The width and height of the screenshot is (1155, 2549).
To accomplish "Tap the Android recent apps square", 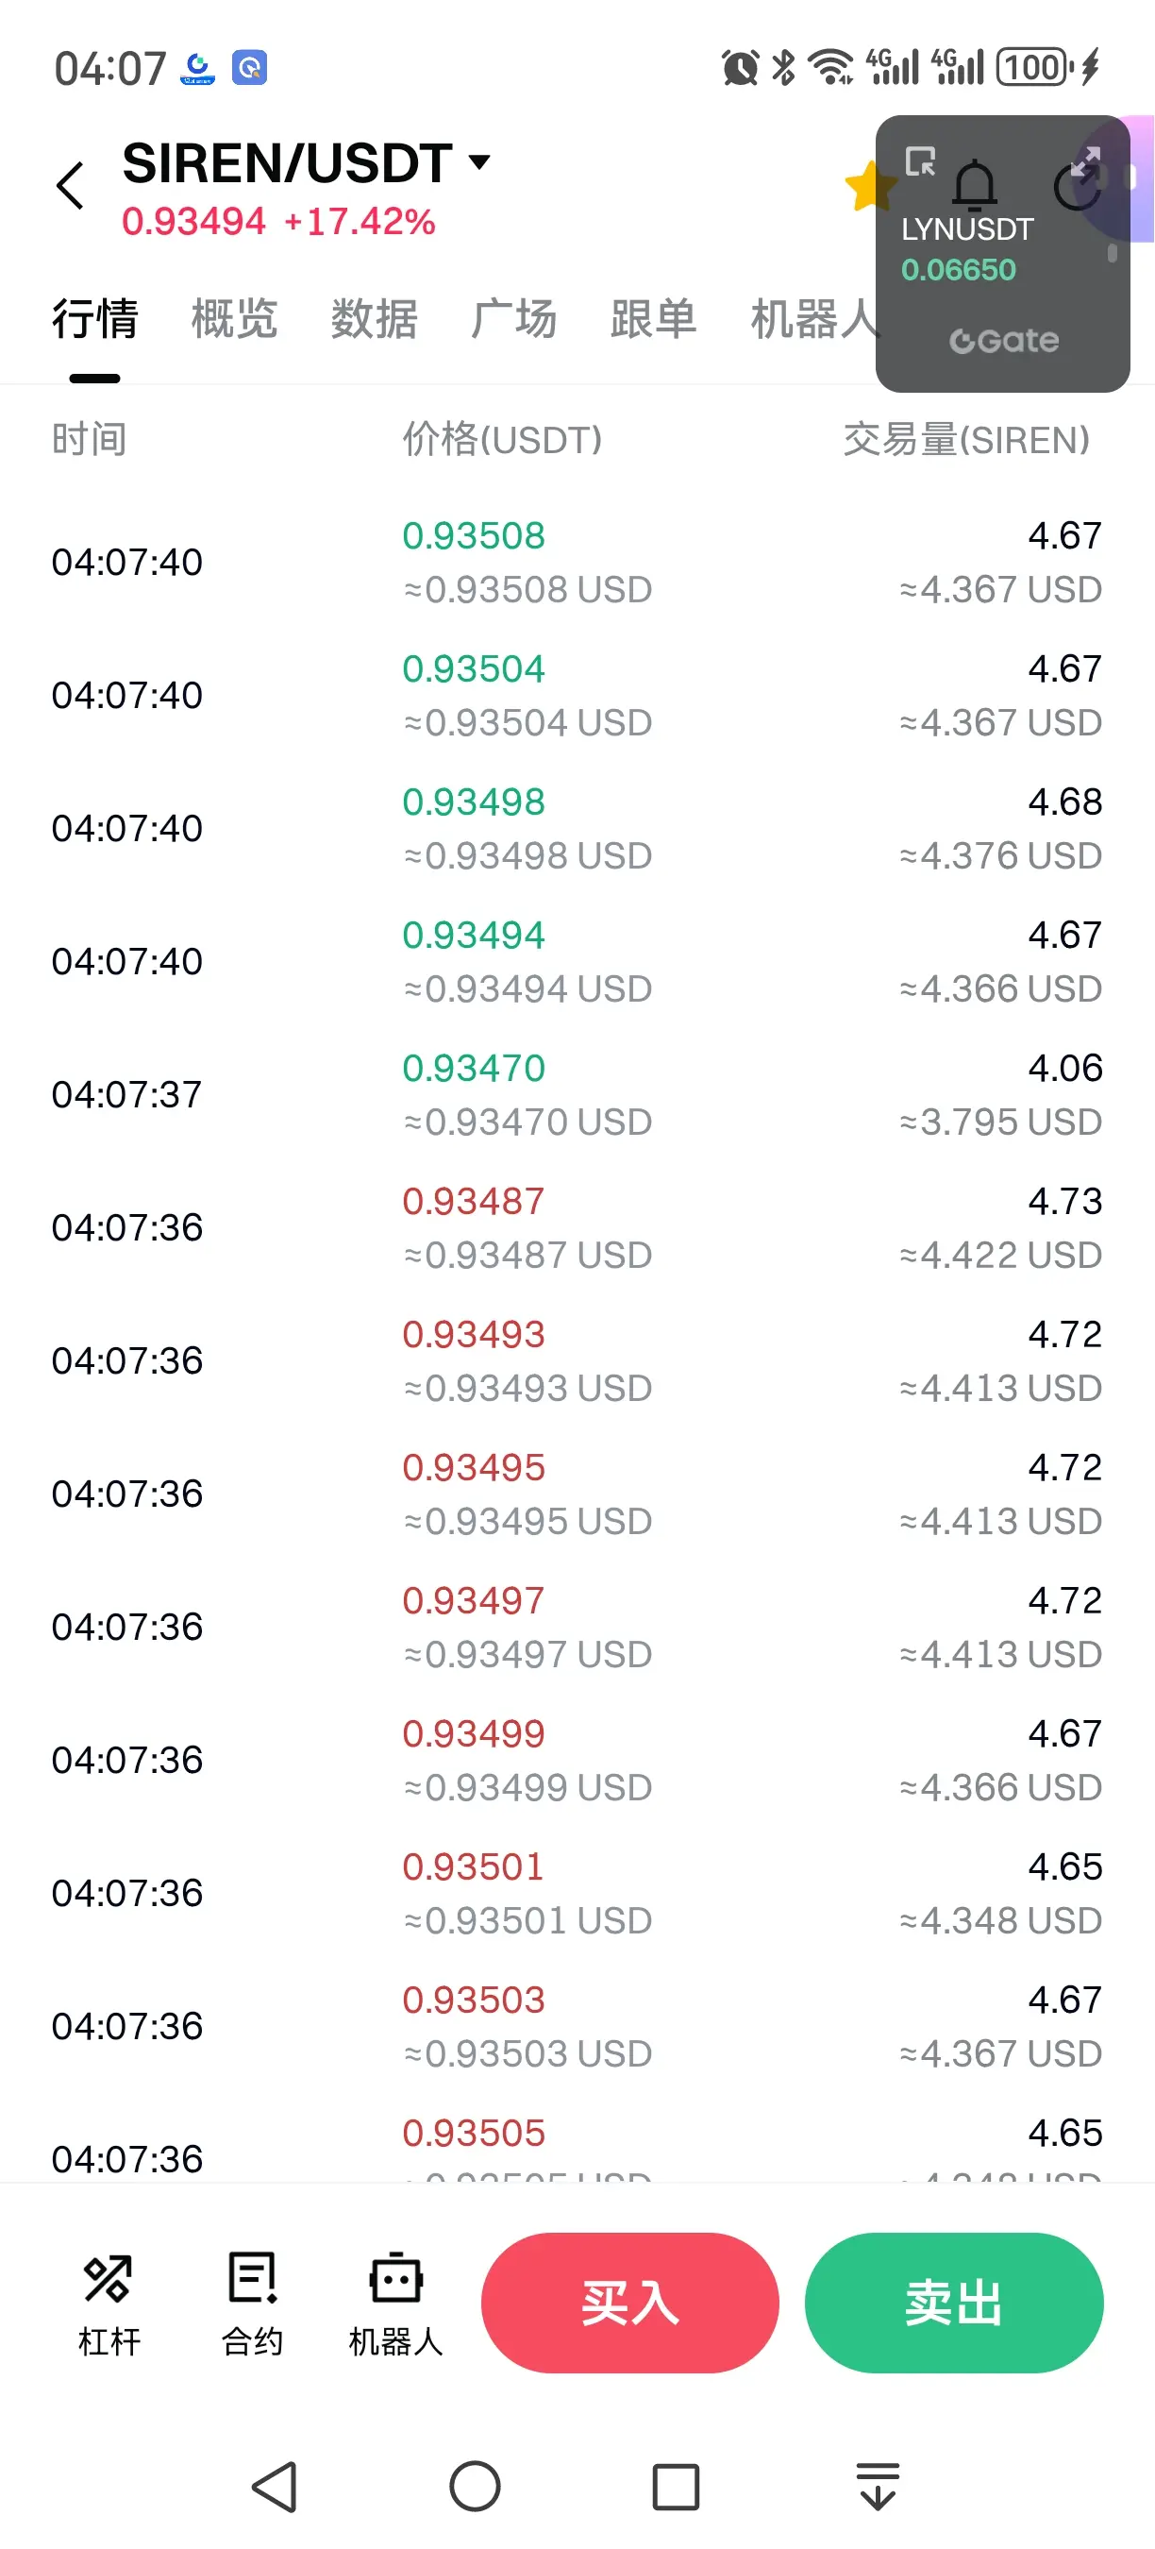I will click(x=677, y=2486).
